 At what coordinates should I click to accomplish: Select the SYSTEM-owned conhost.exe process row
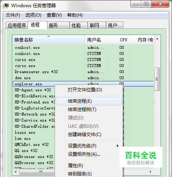(x=83, y=54)
